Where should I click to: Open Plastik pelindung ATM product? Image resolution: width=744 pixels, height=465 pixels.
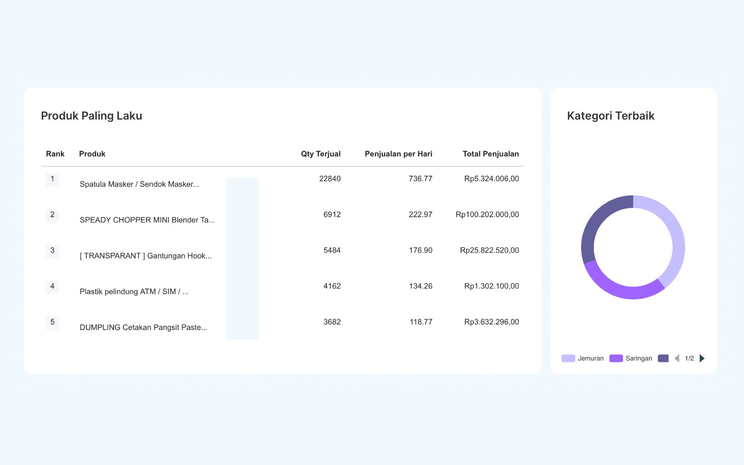click(134, 292)
